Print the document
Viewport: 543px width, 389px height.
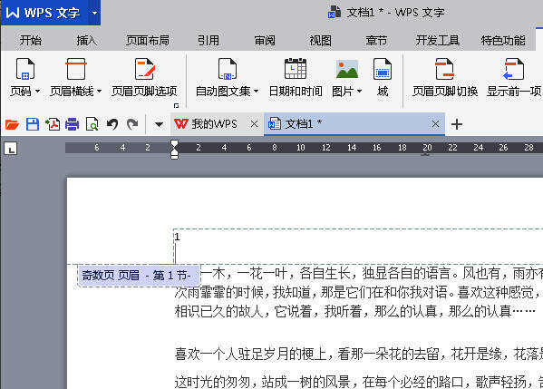pos(72,124)
